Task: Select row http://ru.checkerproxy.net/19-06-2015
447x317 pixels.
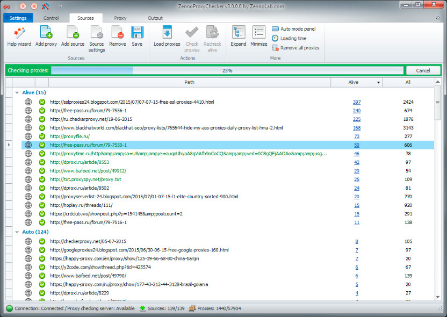Action: [x=228, y=119]
